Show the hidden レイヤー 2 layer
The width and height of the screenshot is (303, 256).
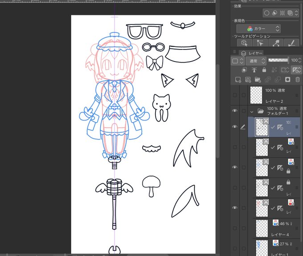point(235,95)
